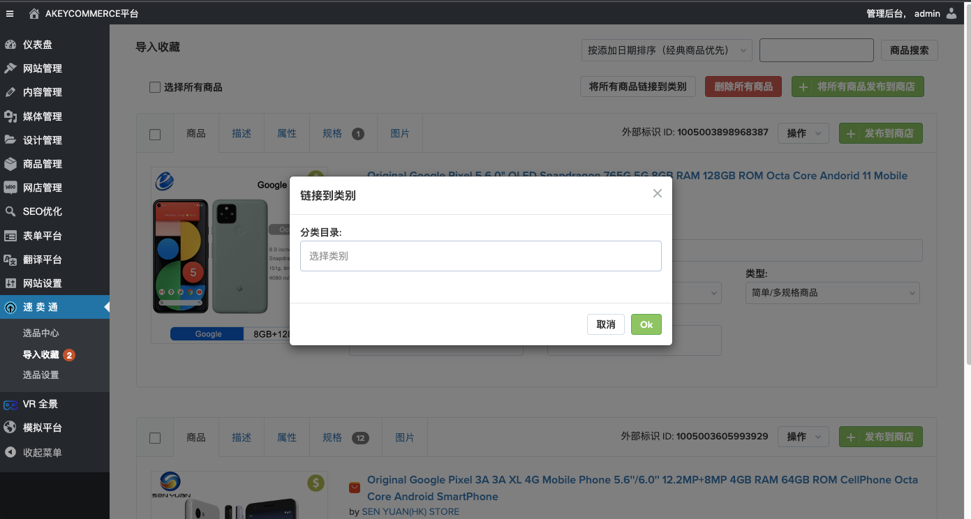Viewport: 971px width, 519px height.
Task: Click 取消 in the dialog
Action: pos(606,324)
